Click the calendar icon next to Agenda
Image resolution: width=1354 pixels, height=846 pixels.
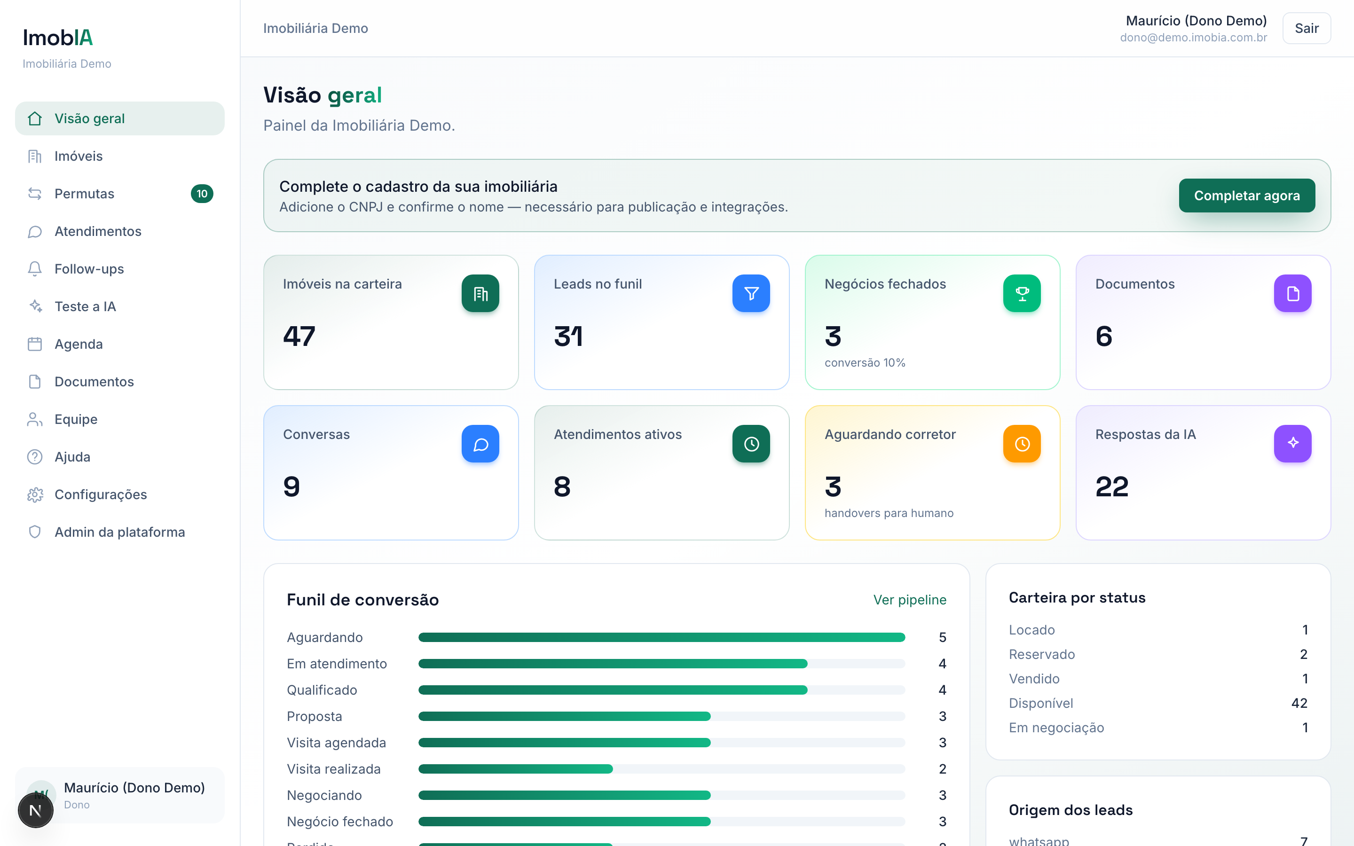tap(35, 344)
